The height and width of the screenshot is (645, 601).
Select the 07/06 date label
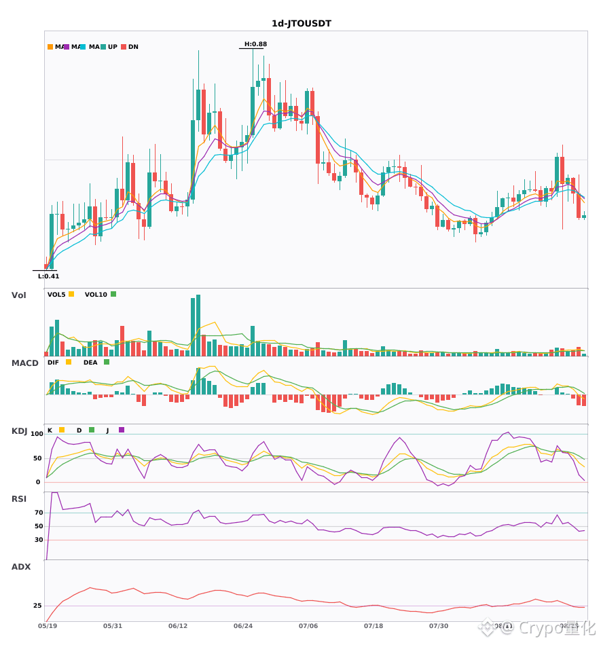tap(308, 626)
